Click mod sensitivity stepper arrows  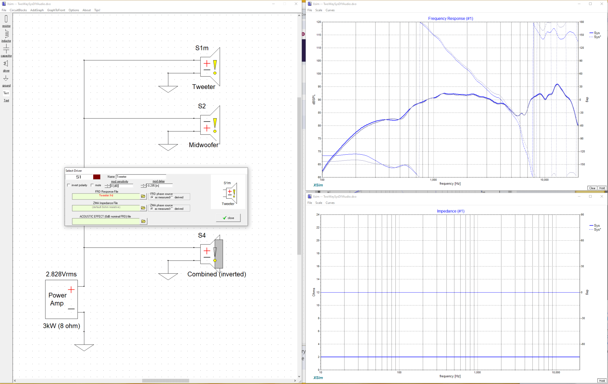[107, 186]
